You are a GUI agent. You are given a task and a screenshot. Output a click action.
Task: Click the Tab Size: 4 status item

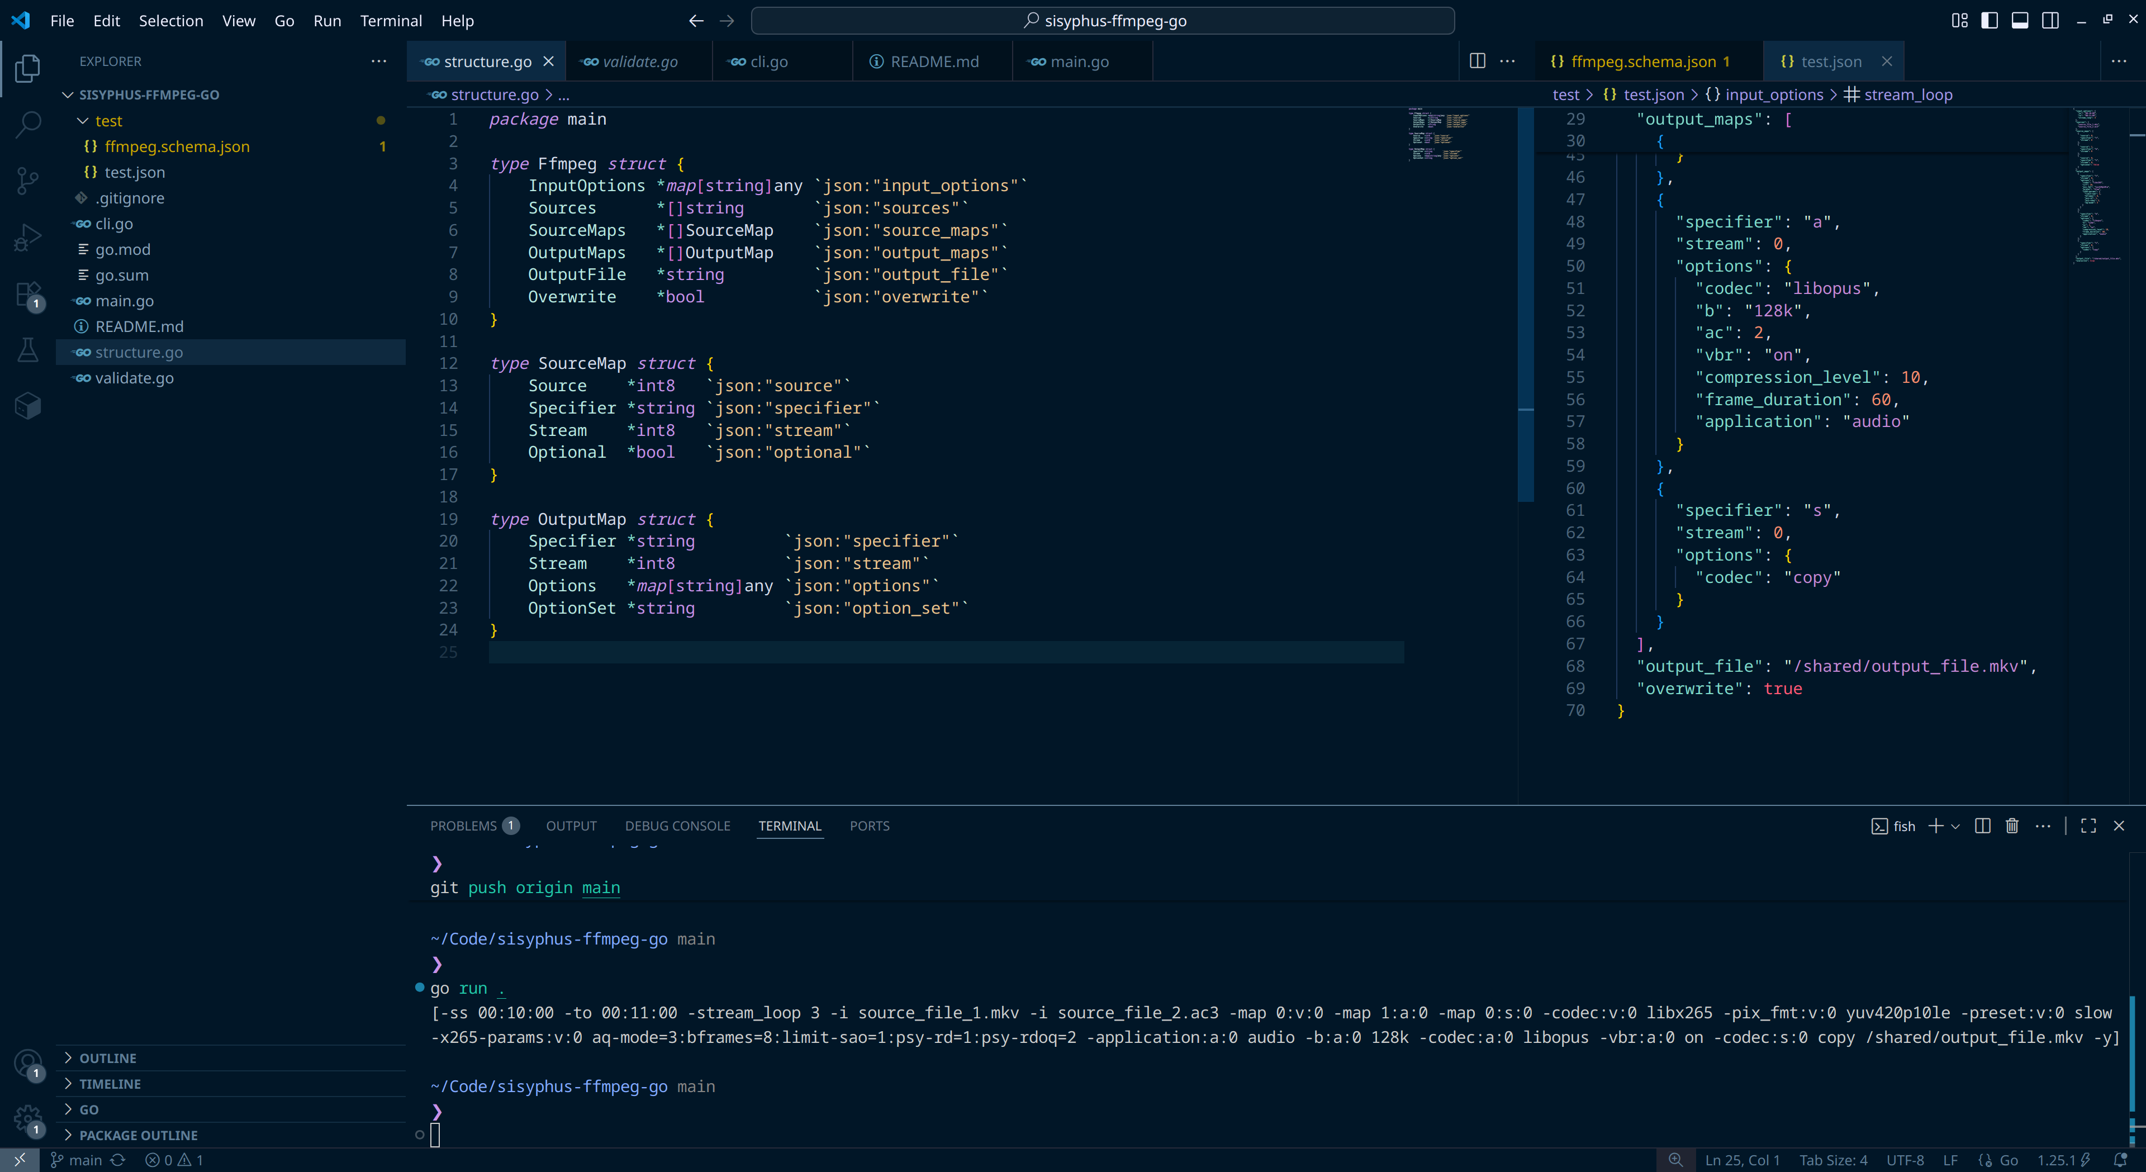[x=1833, y=1160]
